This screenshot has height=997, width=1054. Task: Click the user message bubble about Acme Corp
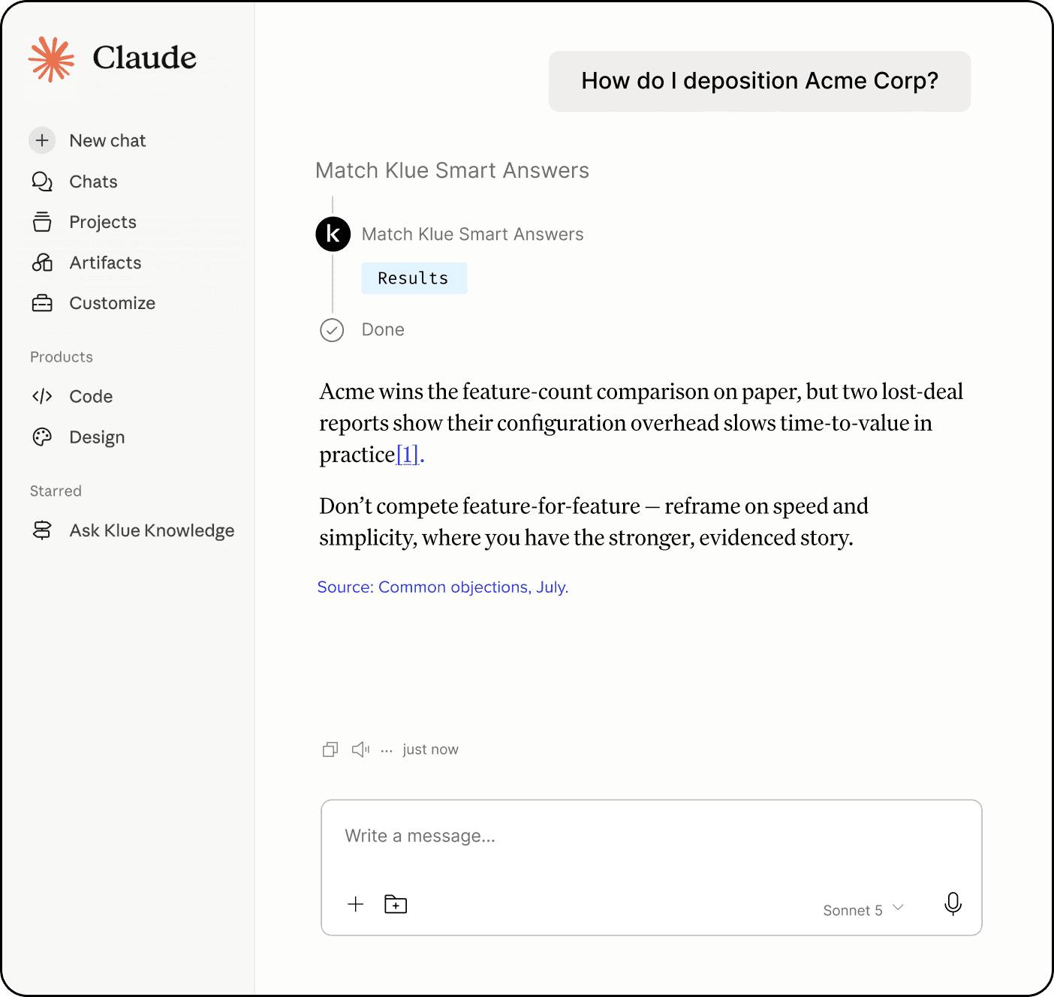pyautogui.click(x=760, y=81)
